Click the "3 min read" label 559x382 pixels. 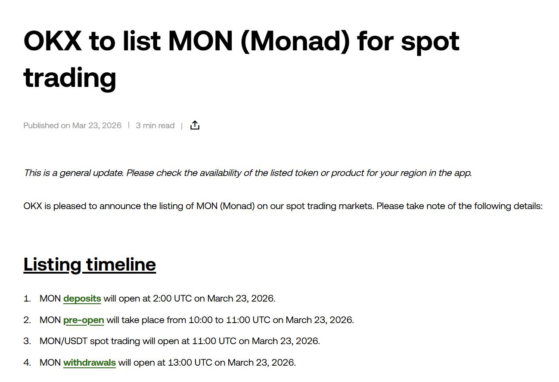click(155, 126)
